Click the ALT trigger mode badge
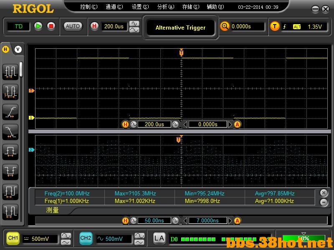 pyautogui.click(x=297, y=27)
